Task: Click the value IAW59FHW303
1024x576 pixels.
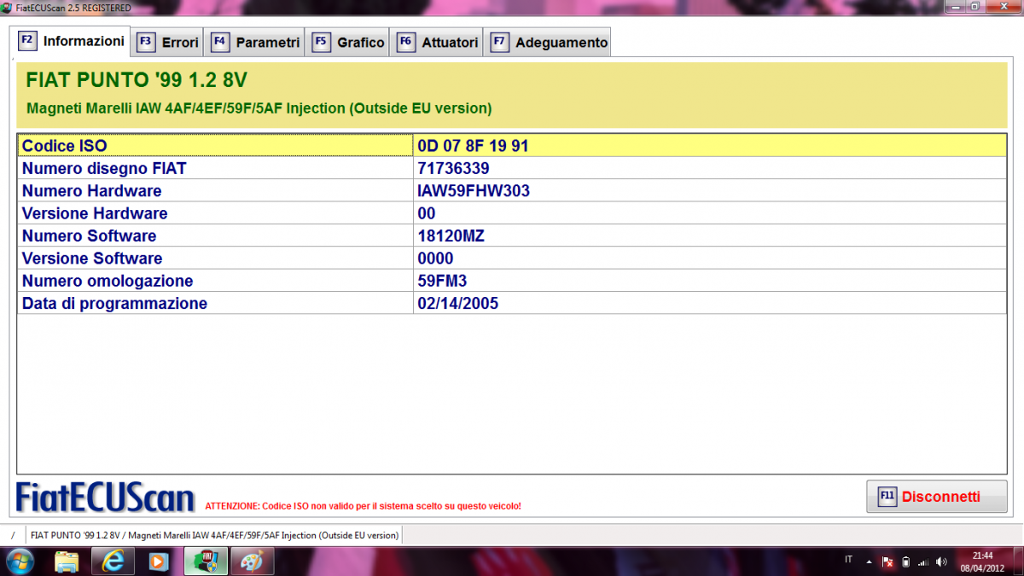Action: point(474,191)
